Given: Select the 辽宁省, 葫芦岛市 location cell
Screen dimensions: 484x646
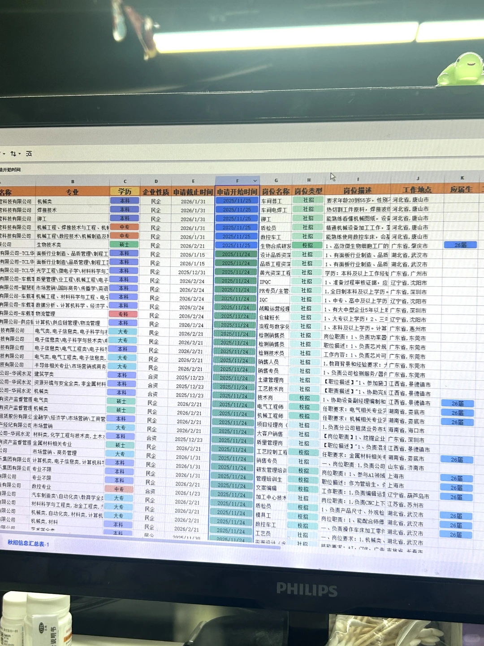Looking at the screenshot, I should point(413,496).
